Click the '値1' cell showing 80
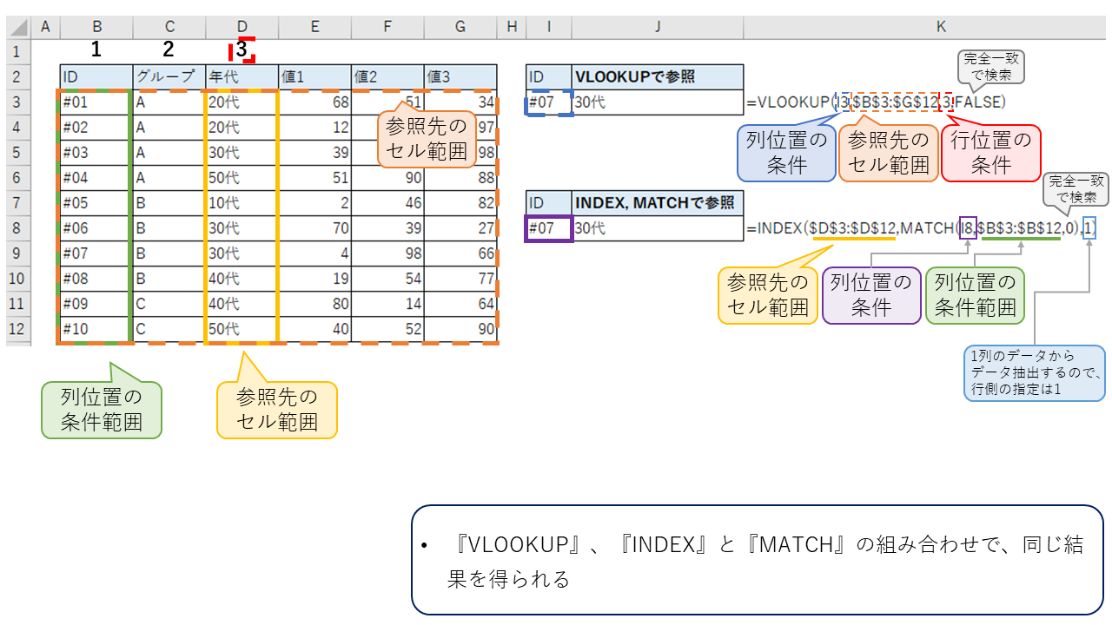Viewport: 1112px width, 625px height. click(314, 304)
